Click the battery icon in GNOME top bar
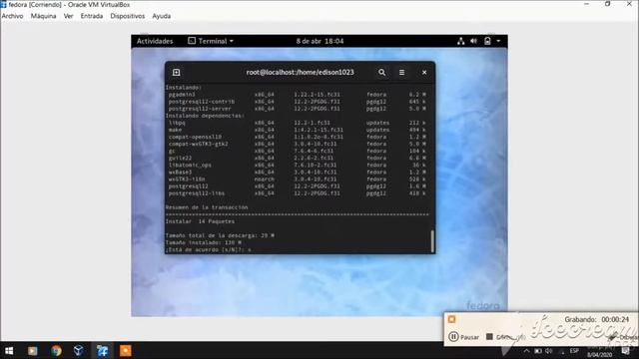The height and width of the screenshot is (359, 639). coord(487,41)
